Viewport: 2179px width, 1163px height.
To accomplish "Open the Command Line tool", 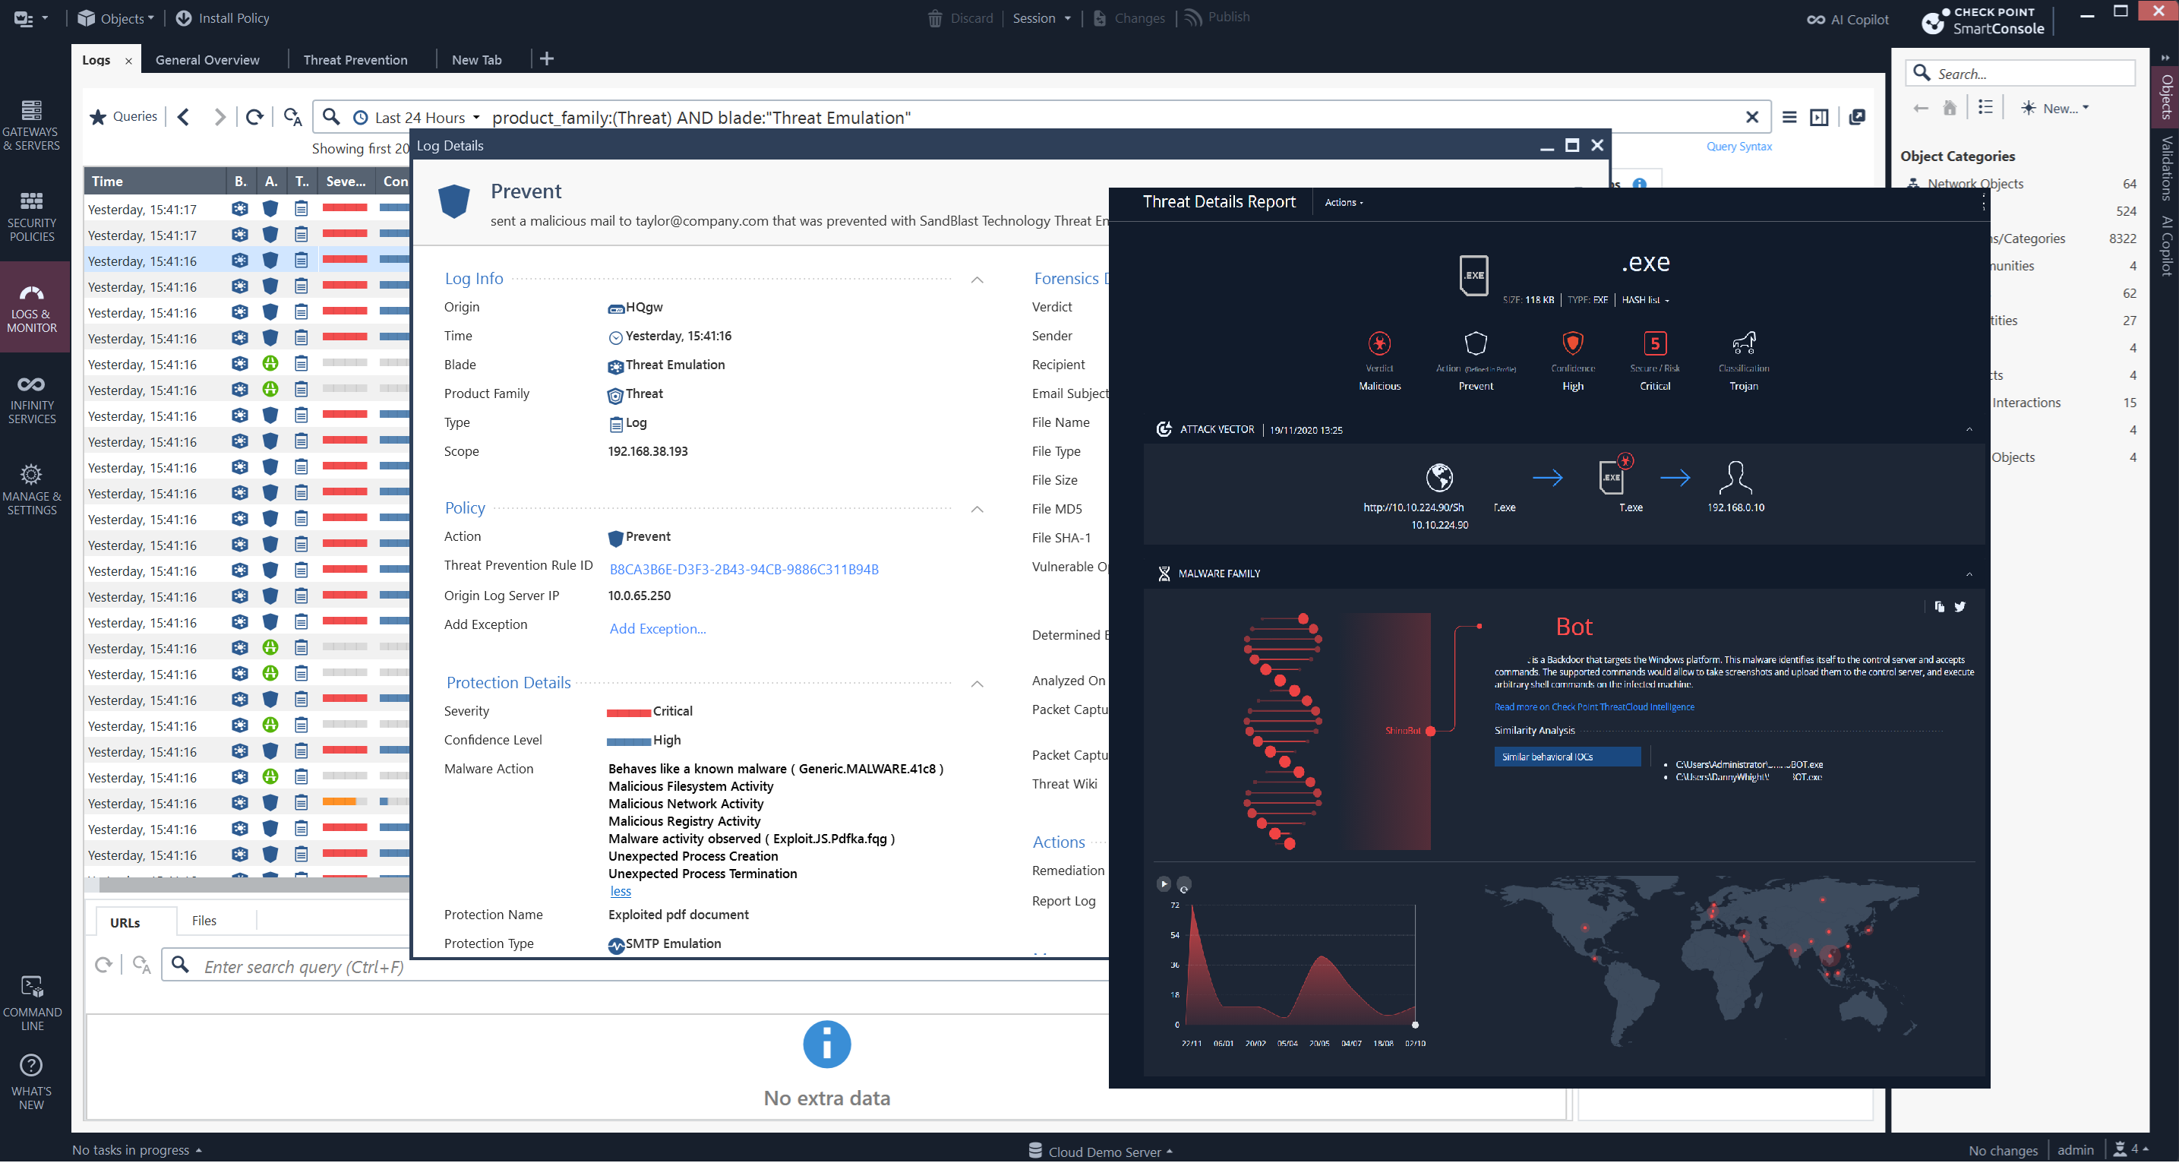I will (31, 1002).
